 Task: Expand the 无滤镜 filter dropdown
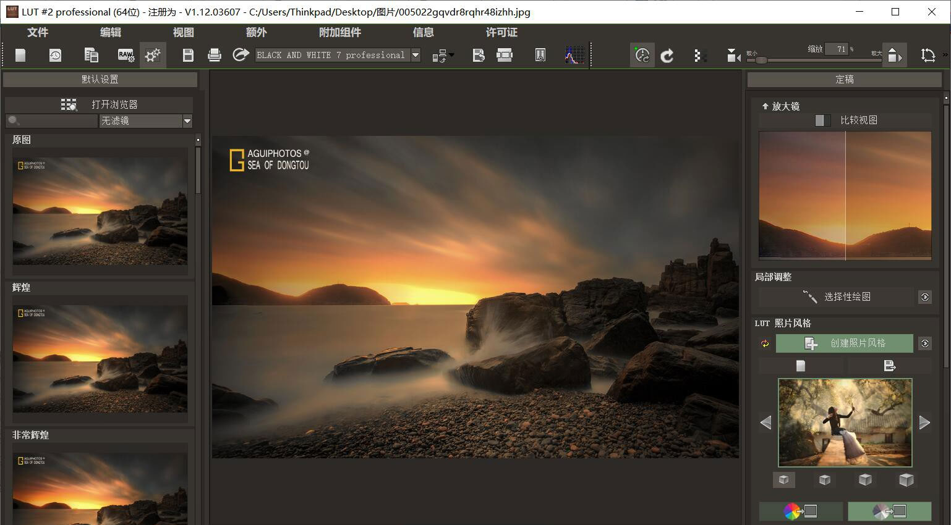coord(187,121)
